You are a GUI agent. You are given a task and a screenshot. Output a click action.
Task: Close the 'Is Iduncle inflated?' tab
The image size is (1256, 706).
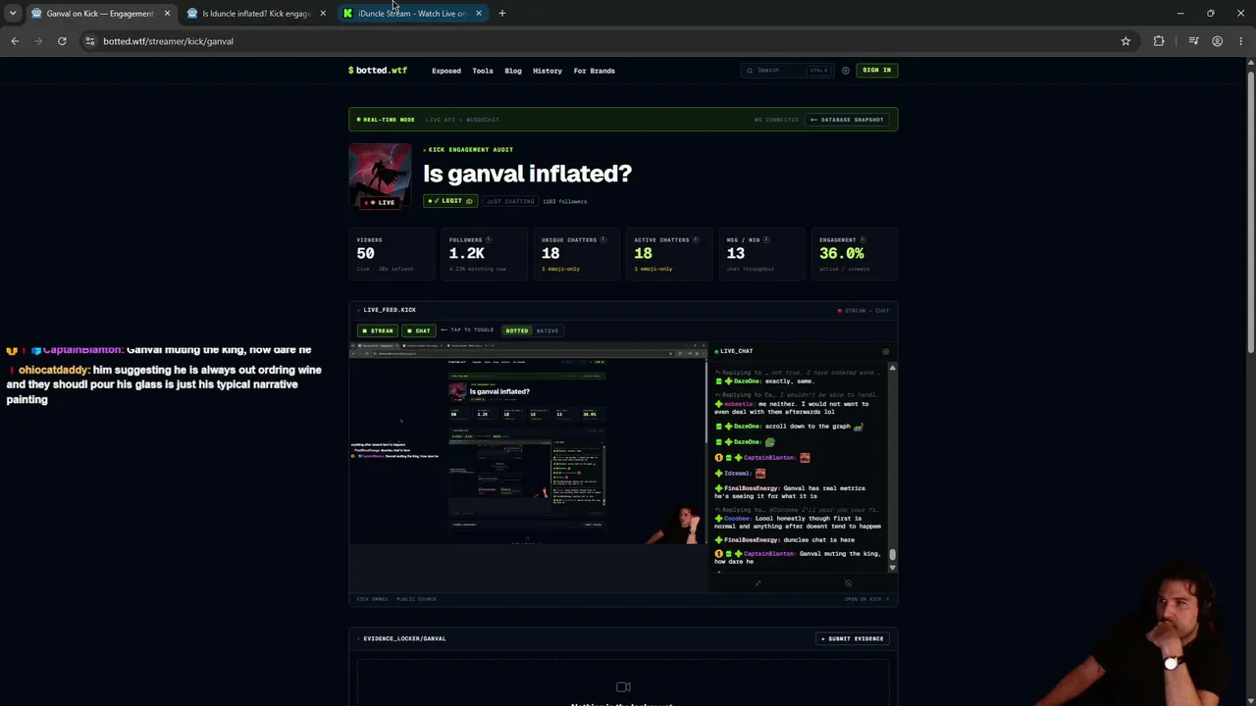[x=323, y=14]
